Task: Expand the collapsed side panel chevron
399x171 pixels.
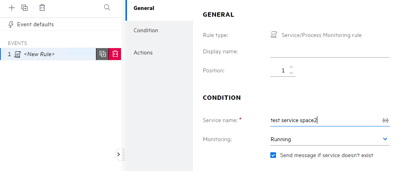Action: tap(119, 154)
